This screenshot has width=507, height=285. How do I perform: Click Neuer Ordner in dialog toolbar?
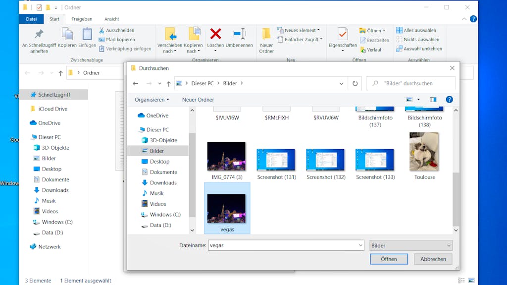point(198,100)
